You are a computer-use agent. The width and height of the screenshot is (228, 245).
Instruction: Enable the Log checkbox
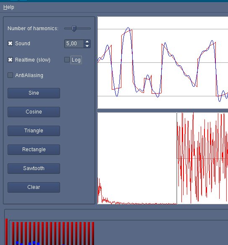67,60
